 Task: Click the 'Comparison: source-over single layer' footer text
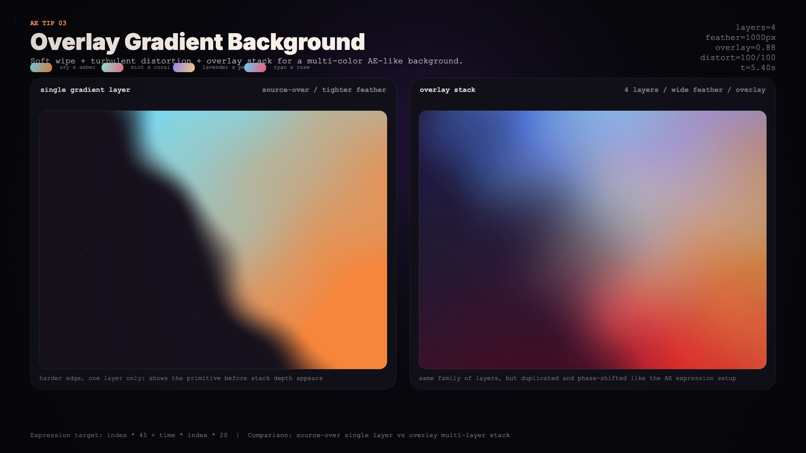(379, 435)
